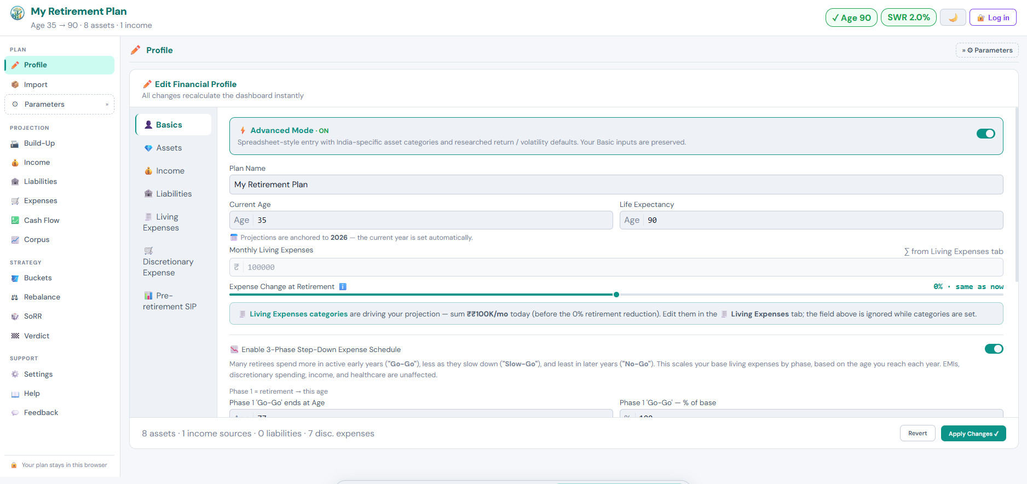Open the Liabilities tab in profile editor

tap(173, 194)
